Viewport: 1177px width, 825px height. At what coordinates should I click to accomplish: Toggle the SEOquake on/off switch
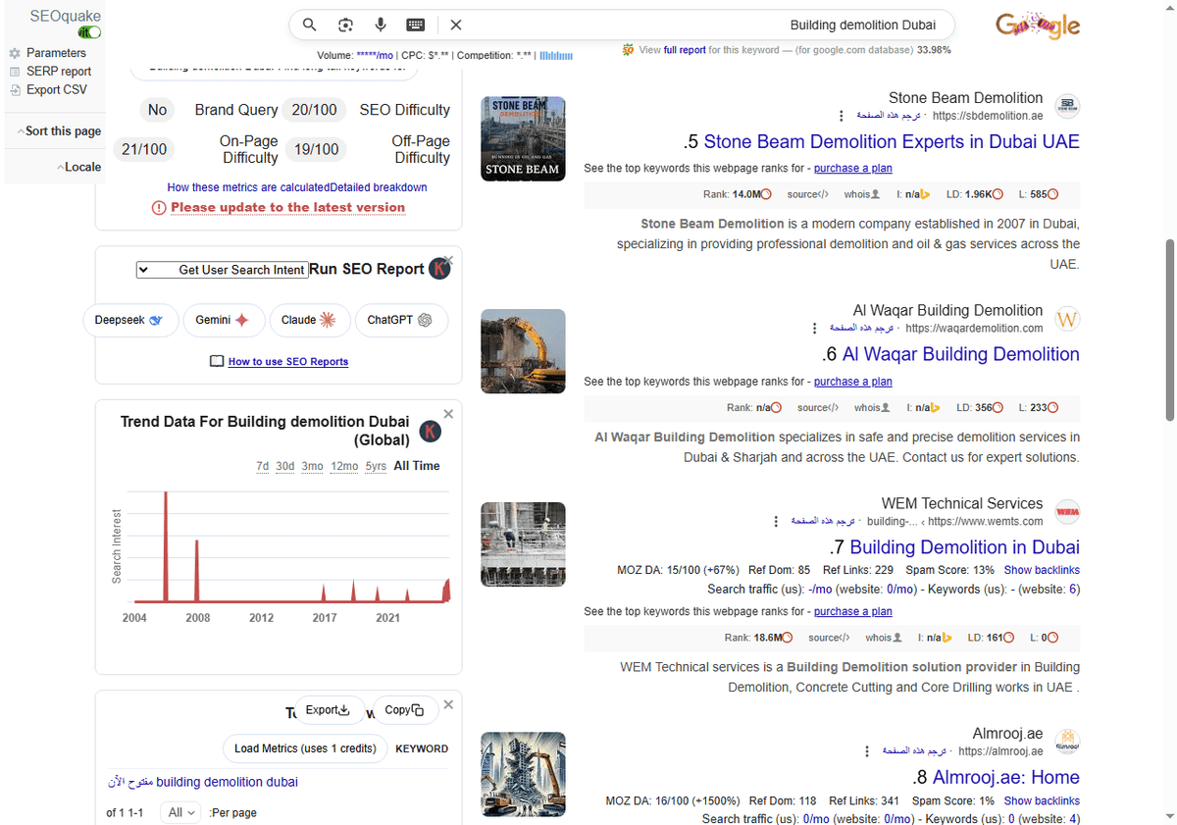click(x=90, y=32)
